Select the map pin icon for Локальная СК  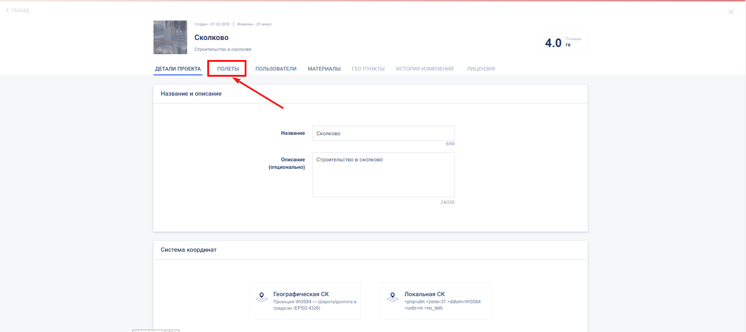[393, 297]
